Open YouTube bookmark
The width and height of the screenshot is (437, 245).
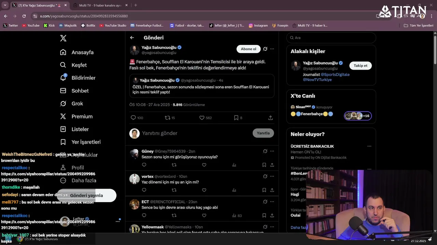(x=30, y=26)
